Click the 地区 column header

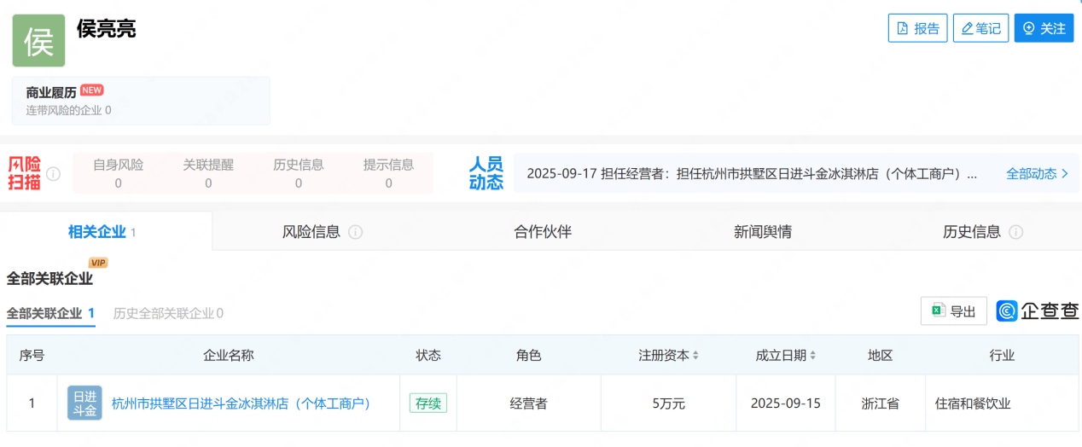click(880, 355)
